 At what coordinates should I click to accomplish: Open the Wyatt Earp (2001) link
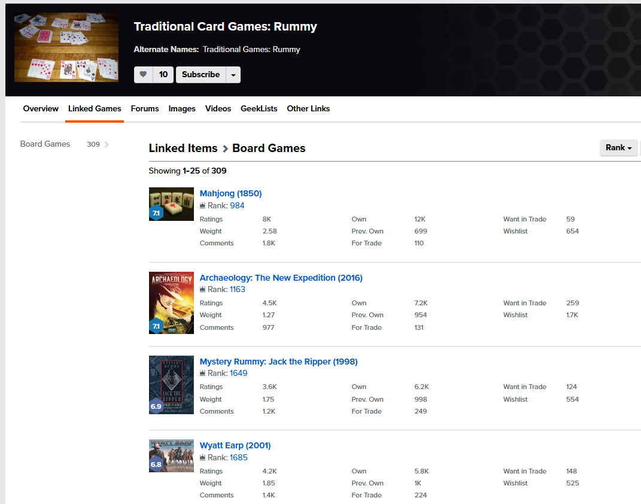coord(235,445)
